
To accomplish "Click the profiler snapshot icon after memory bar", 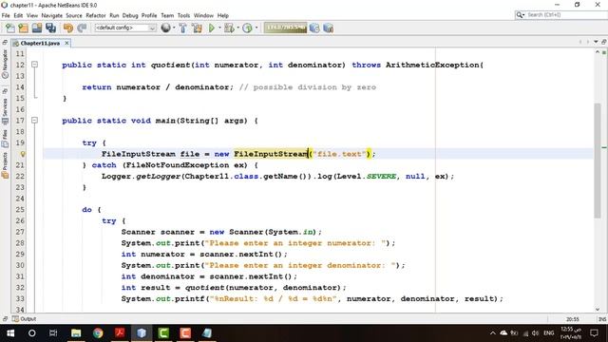I will point(314,28).
